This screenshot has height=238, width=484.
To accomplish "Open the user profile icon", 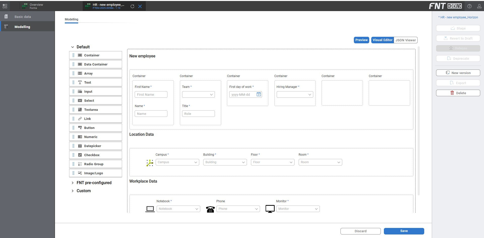I will click(479, 6).
